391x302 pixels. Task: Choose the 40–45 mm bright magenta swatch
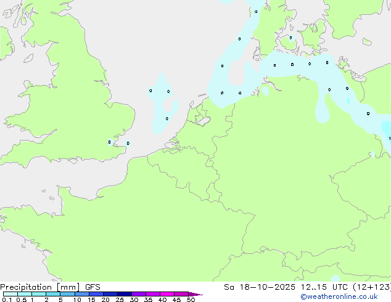click(167, 294)
